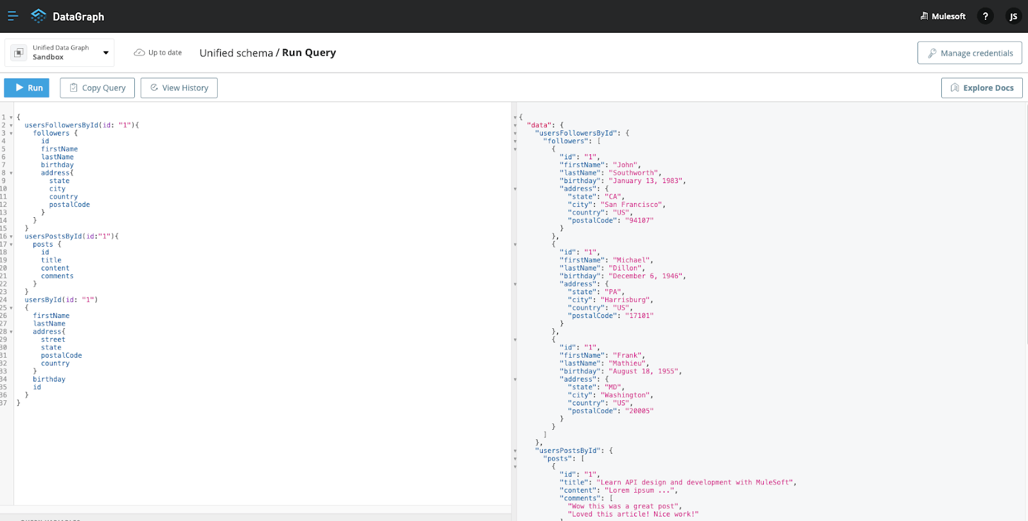Click "Washington" city value in results

coord(626,396)
